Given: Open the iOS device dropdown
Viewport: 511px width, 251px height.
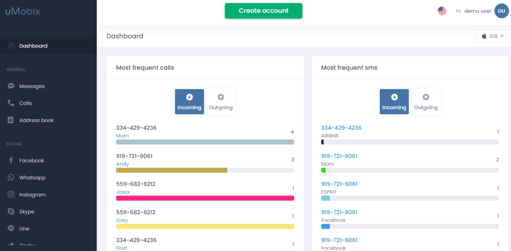Looking at the screenshot, I should point(492,36).
